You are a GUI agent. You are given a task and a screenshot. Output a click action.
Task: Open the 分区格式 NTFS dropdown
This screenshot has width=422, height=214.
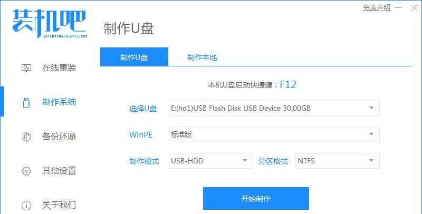(338, 161)
